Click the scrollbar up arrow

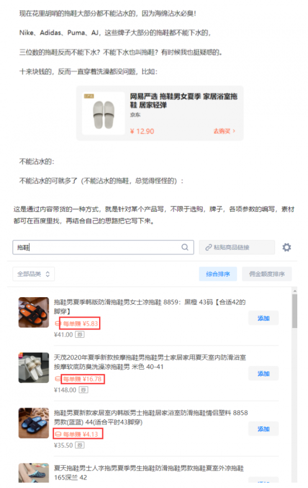tap(295, 291)
